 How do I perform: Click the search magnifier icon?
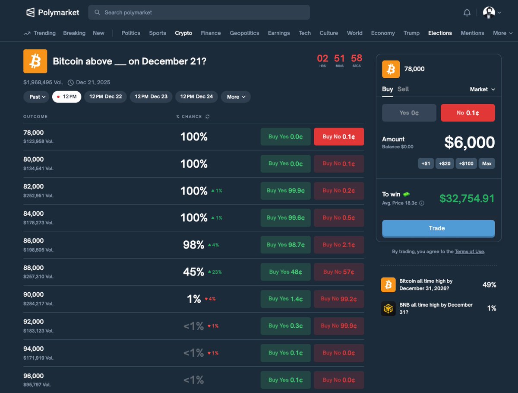[x=97, y=12]
